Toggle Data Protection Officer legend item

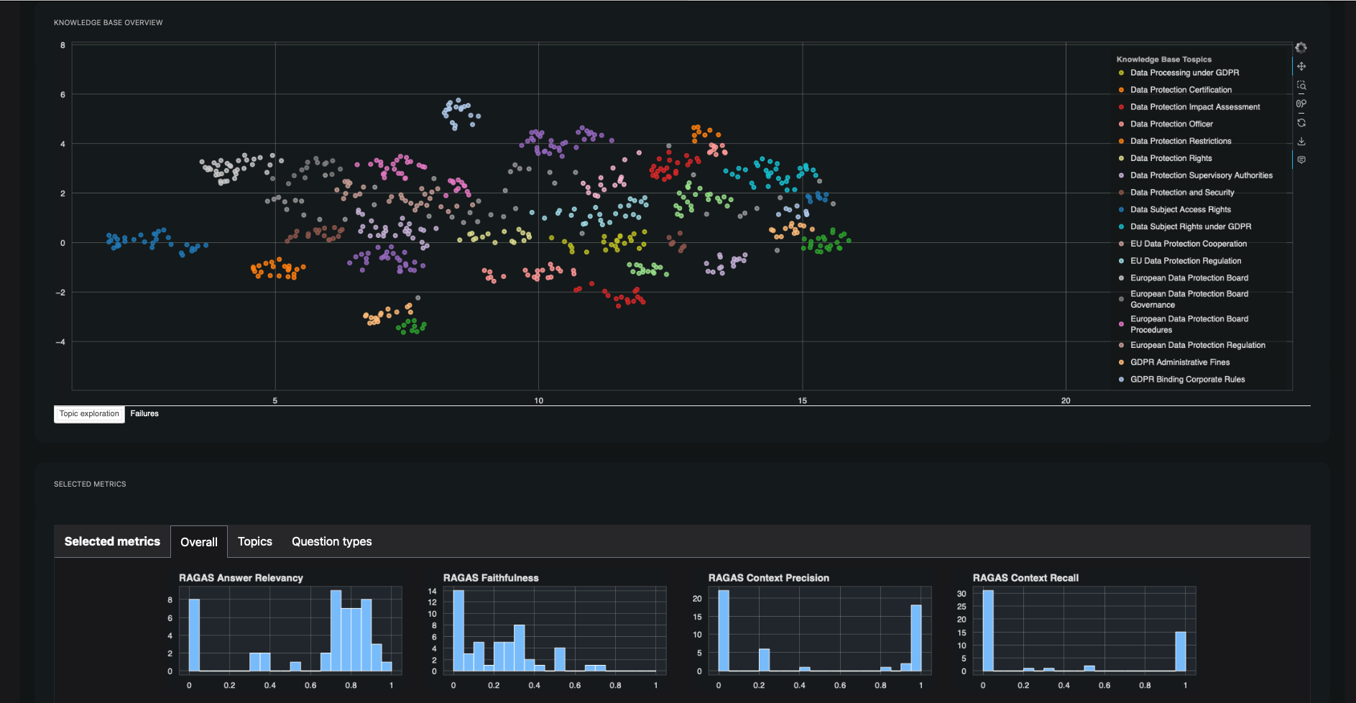pyautogui.click(x=1171, y=124)
